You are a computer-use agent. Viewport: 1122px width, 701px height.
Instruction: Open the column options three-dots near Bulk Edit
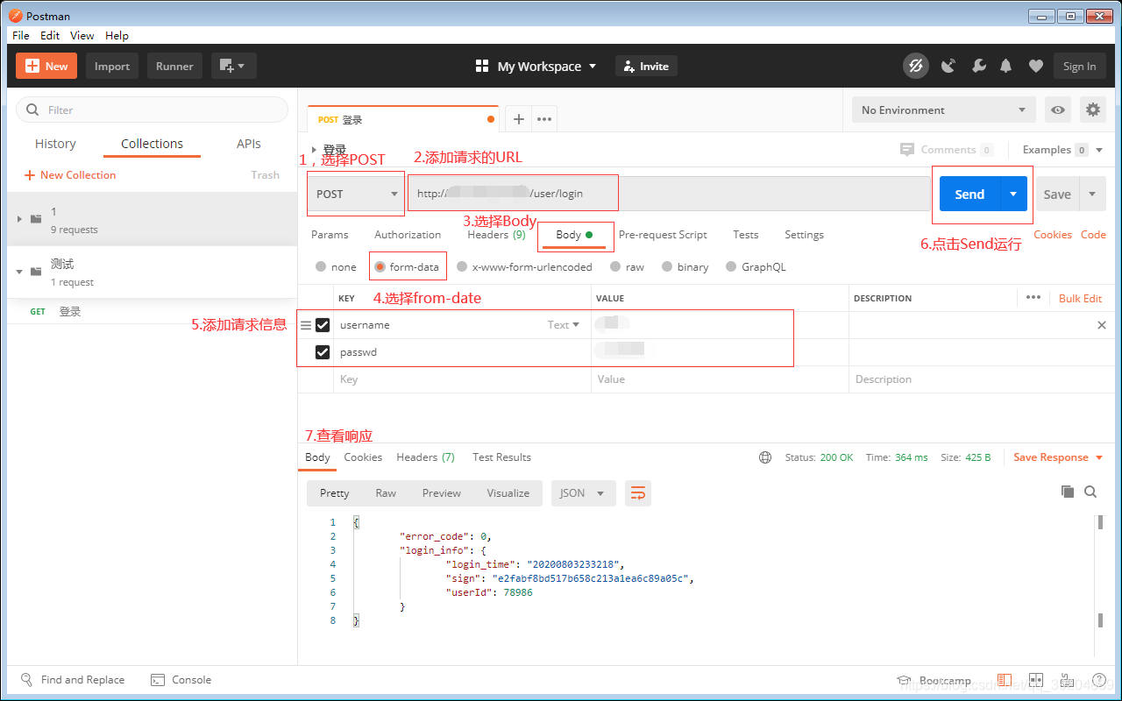click(1033, 298)
